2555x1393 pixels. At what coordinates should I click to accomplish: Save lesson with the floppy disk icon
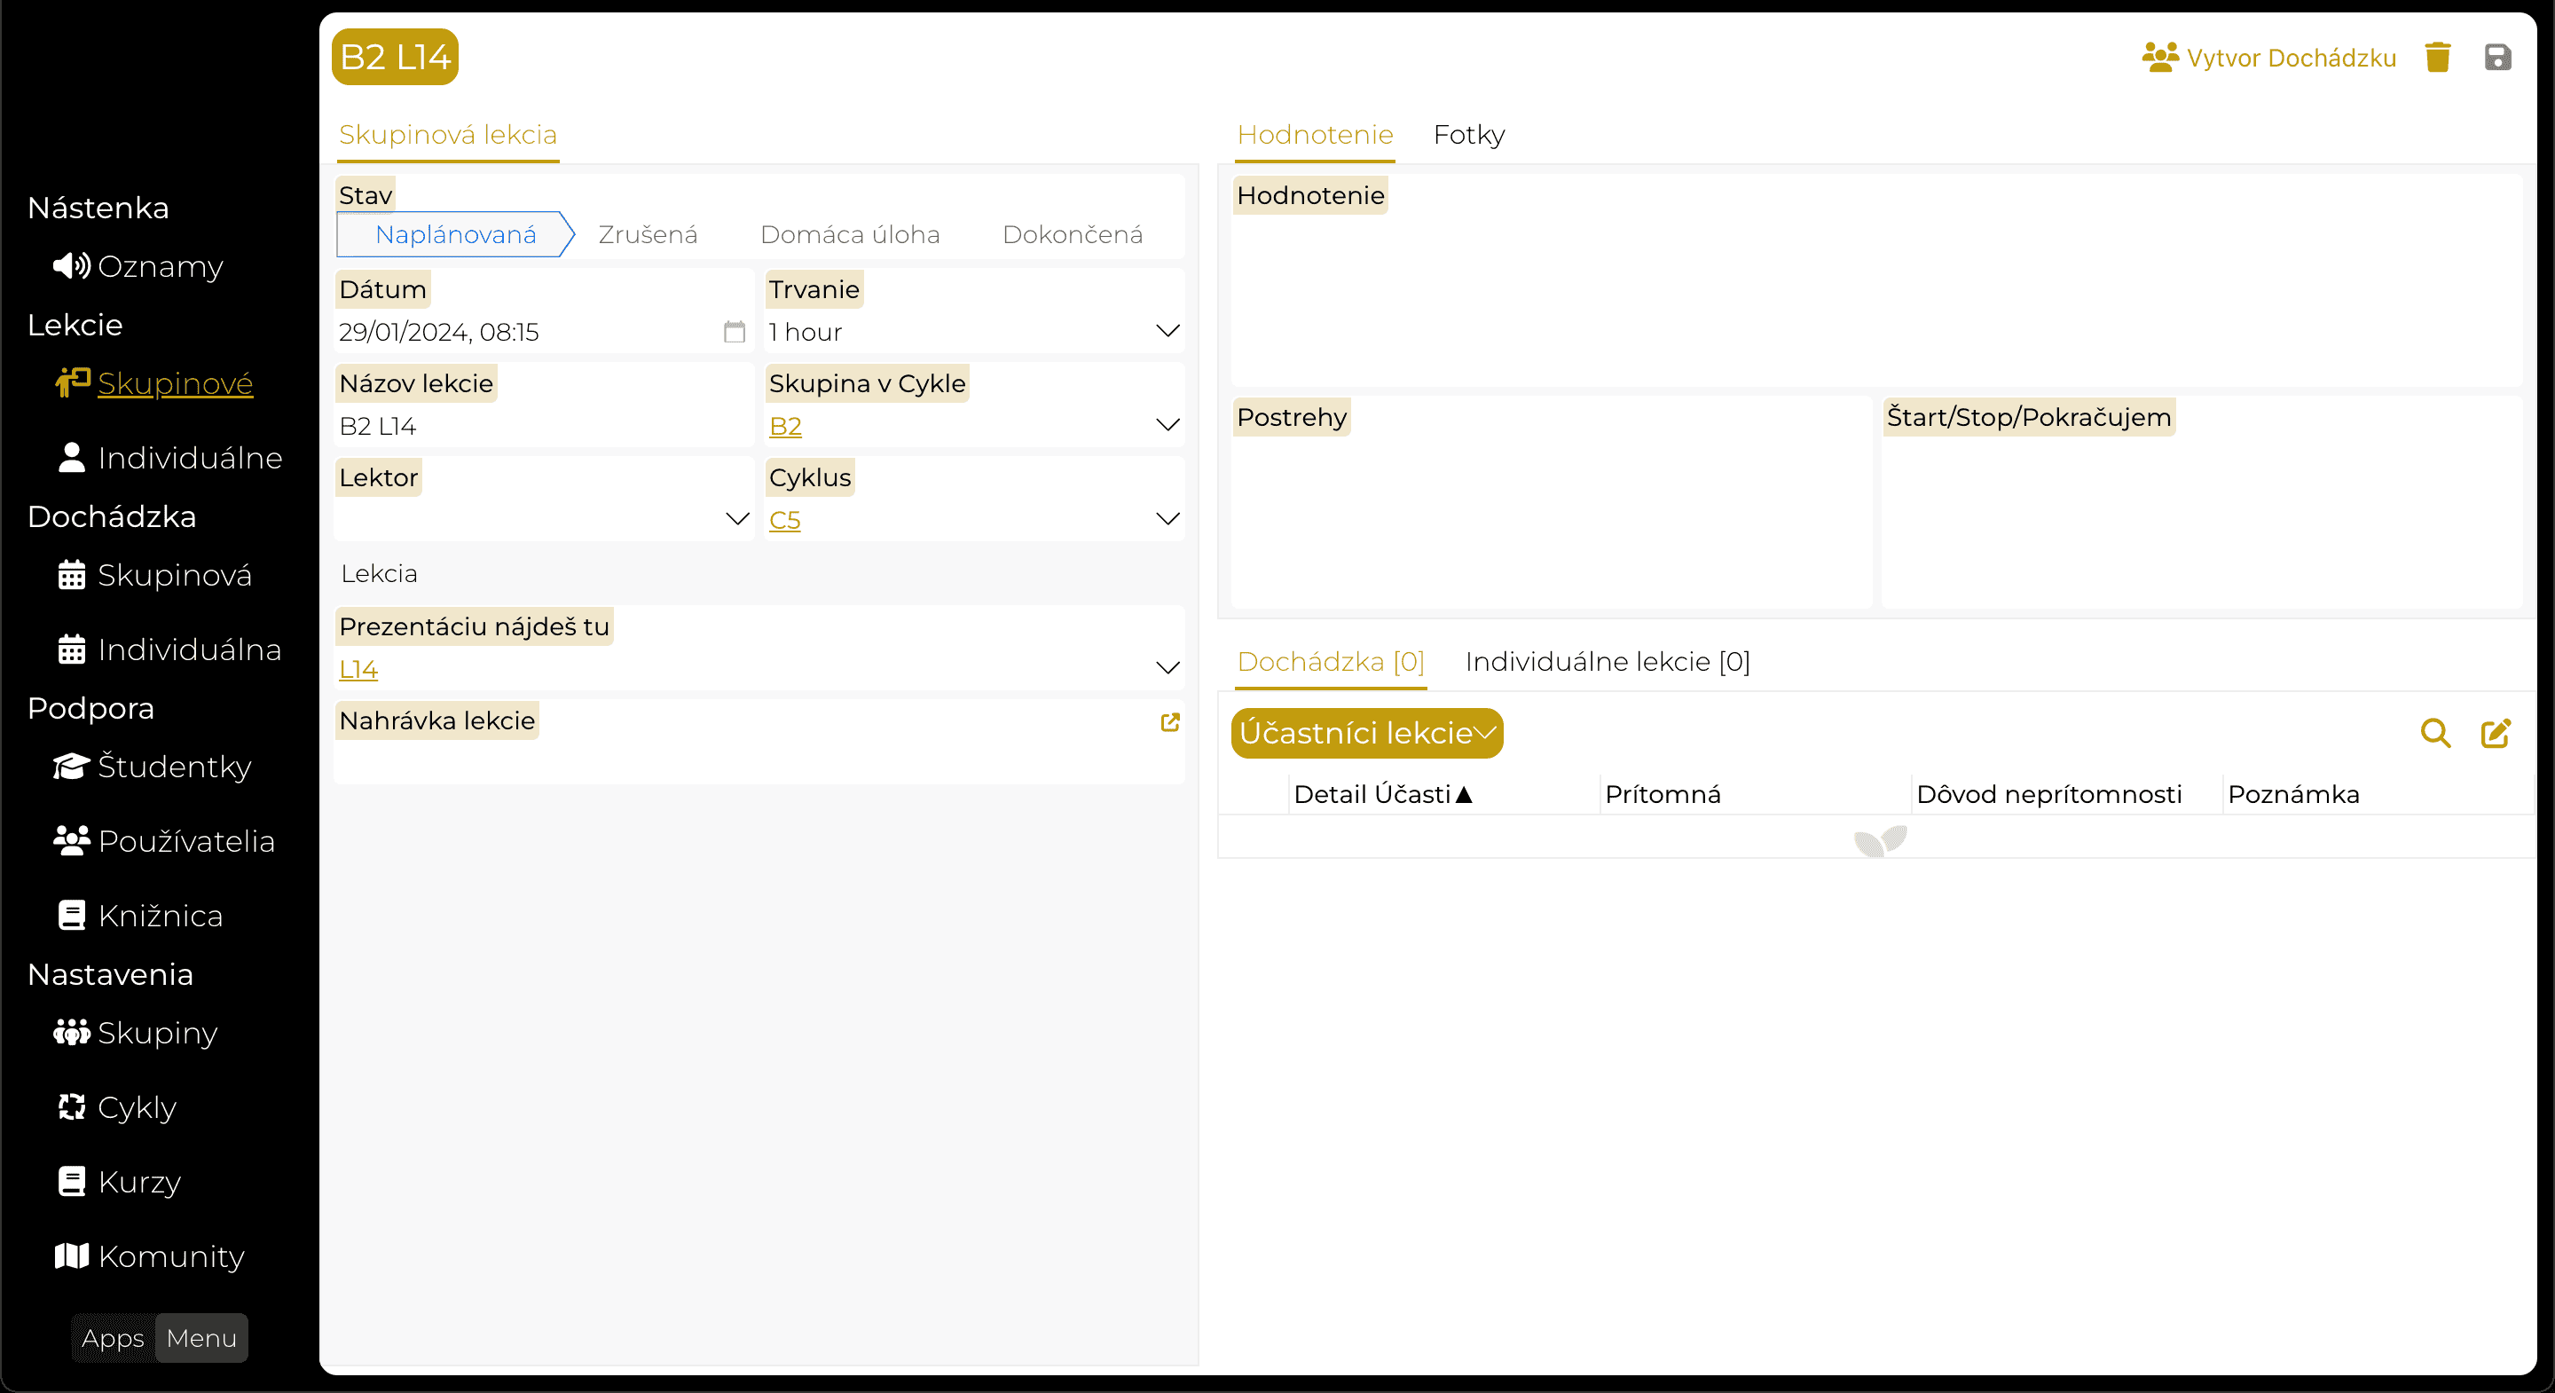pos(2497,58)
